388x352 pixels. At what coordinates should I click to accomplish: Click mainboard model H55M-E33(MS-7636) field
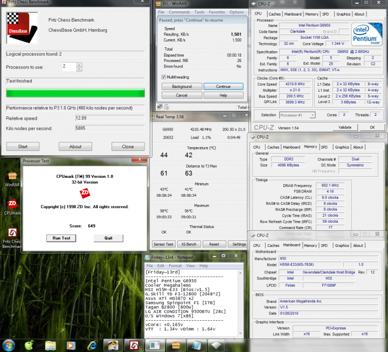click(310, 265)
